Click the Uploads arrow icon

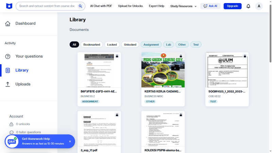(8, 84)
